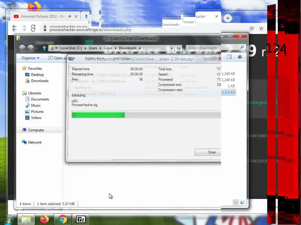Click the Search Downloads input field
The image size is (301, 225).
(x=213, y=48)
